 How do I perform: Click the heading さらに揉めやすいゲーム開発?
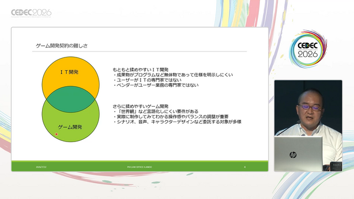[x=140, y=106]
